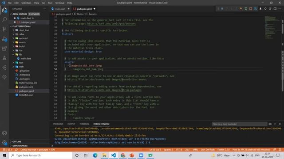Open the Explorer view in activity bar

4,10
